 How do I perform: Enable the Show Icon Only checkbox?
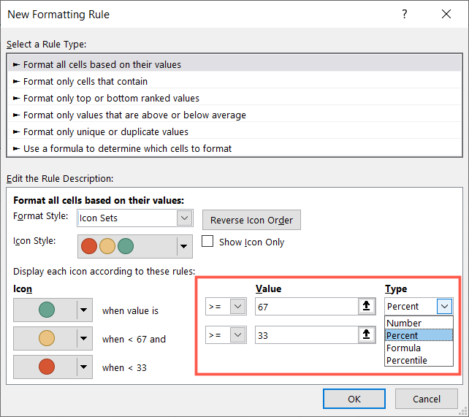[x=207, y=242]
